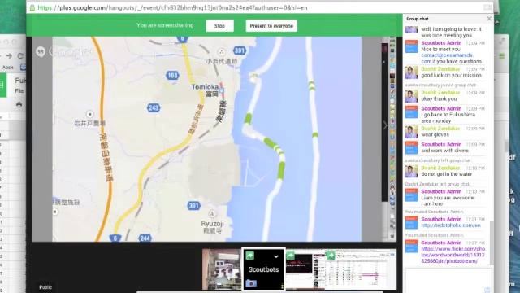Click the 'Liam you are awesome' message
The image size is (520, 293).
[x=448, y=201]
